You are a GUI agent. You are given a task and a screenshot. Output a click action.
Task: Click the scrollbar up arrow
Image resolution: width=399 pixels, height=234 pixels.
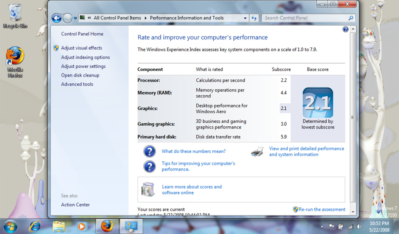tap(353, 29)
